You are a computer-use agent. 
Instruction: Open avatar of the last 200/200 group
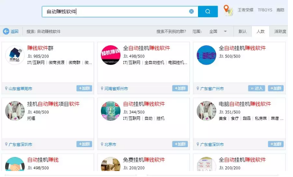tap(207, 164)
